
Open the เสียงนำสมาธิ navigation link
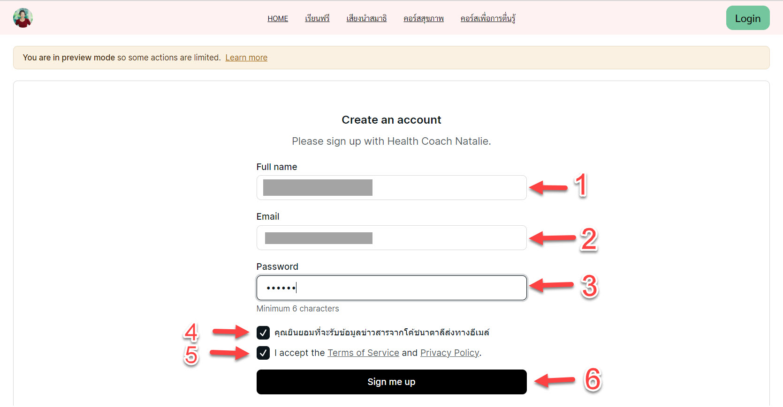pos(366,19)
